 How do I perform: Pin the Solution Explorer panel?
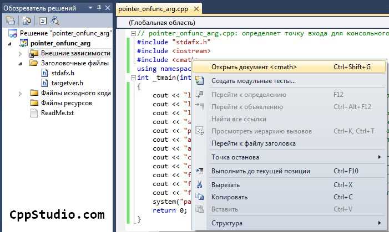click(x=99, y=8)
